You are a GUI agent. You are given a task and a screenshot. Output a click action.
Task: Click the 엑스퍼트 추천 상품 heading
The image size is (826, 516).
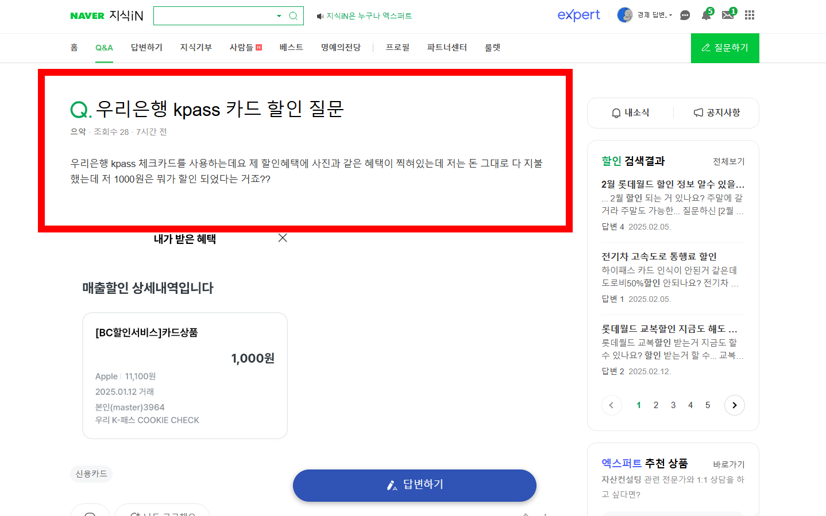point(644,463)
